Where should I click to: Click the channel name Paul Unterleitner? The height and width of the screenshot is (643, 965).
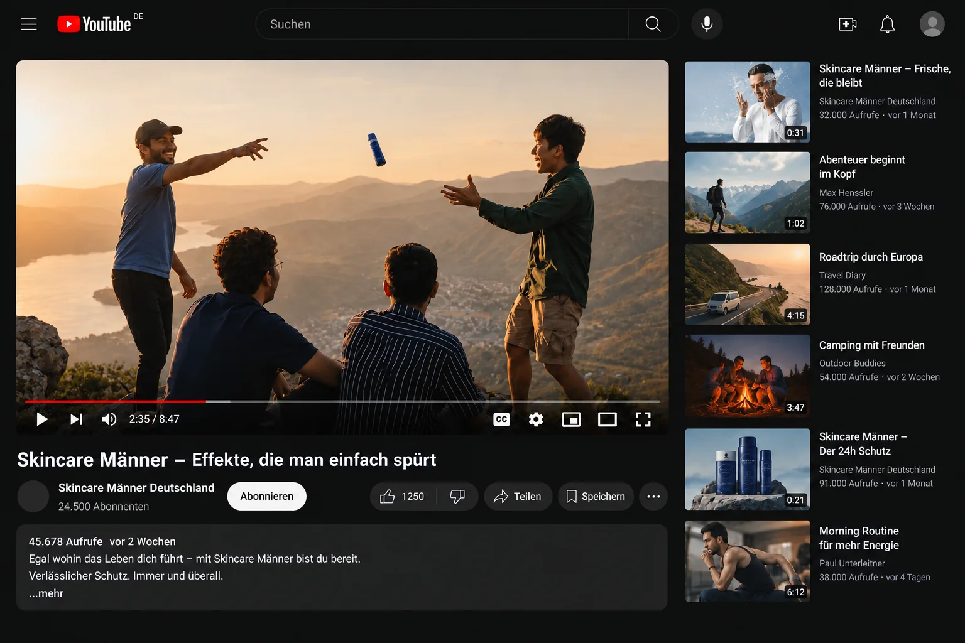pyautogui.click(x=852, y=563)
